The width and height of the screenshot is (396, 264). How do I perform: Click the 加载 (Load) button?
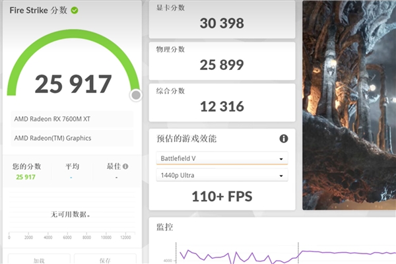point(38,259)
